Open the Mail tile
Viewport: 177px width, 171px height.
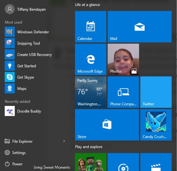pyautogui.click(x=140, y=27)
